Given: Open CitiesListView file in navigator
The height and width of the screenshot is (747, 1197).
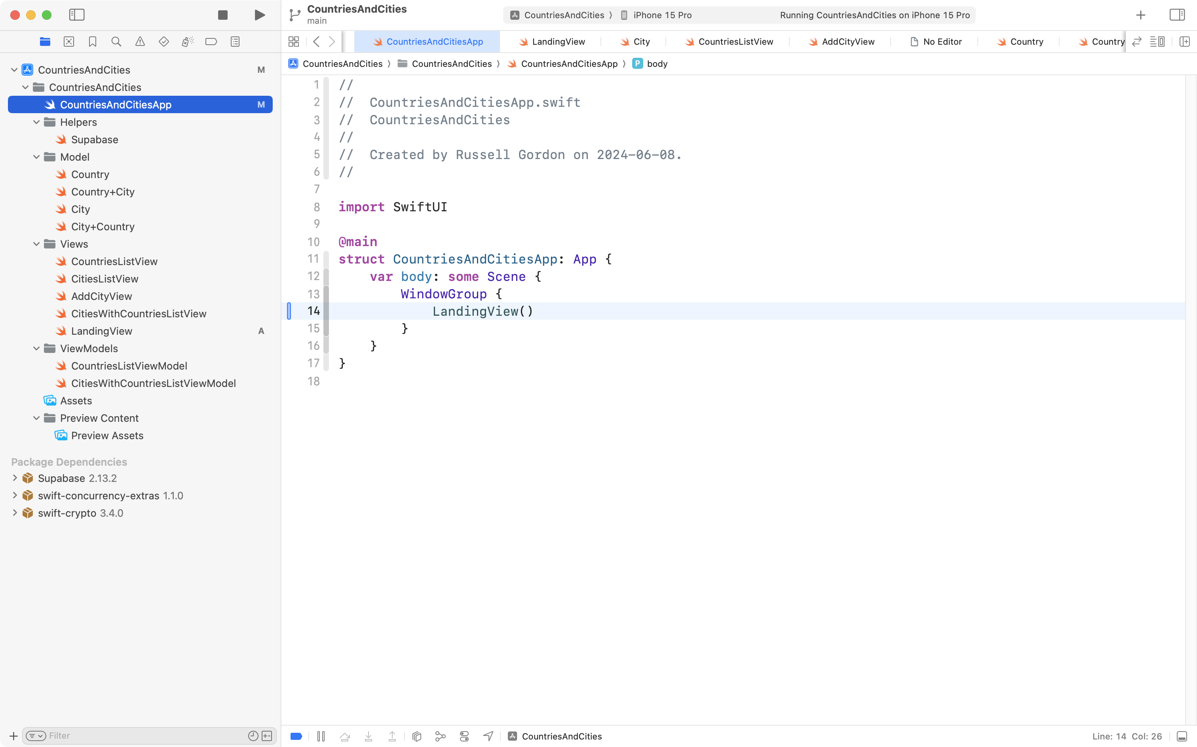Looking at the screenshot, I should point(104,279).
